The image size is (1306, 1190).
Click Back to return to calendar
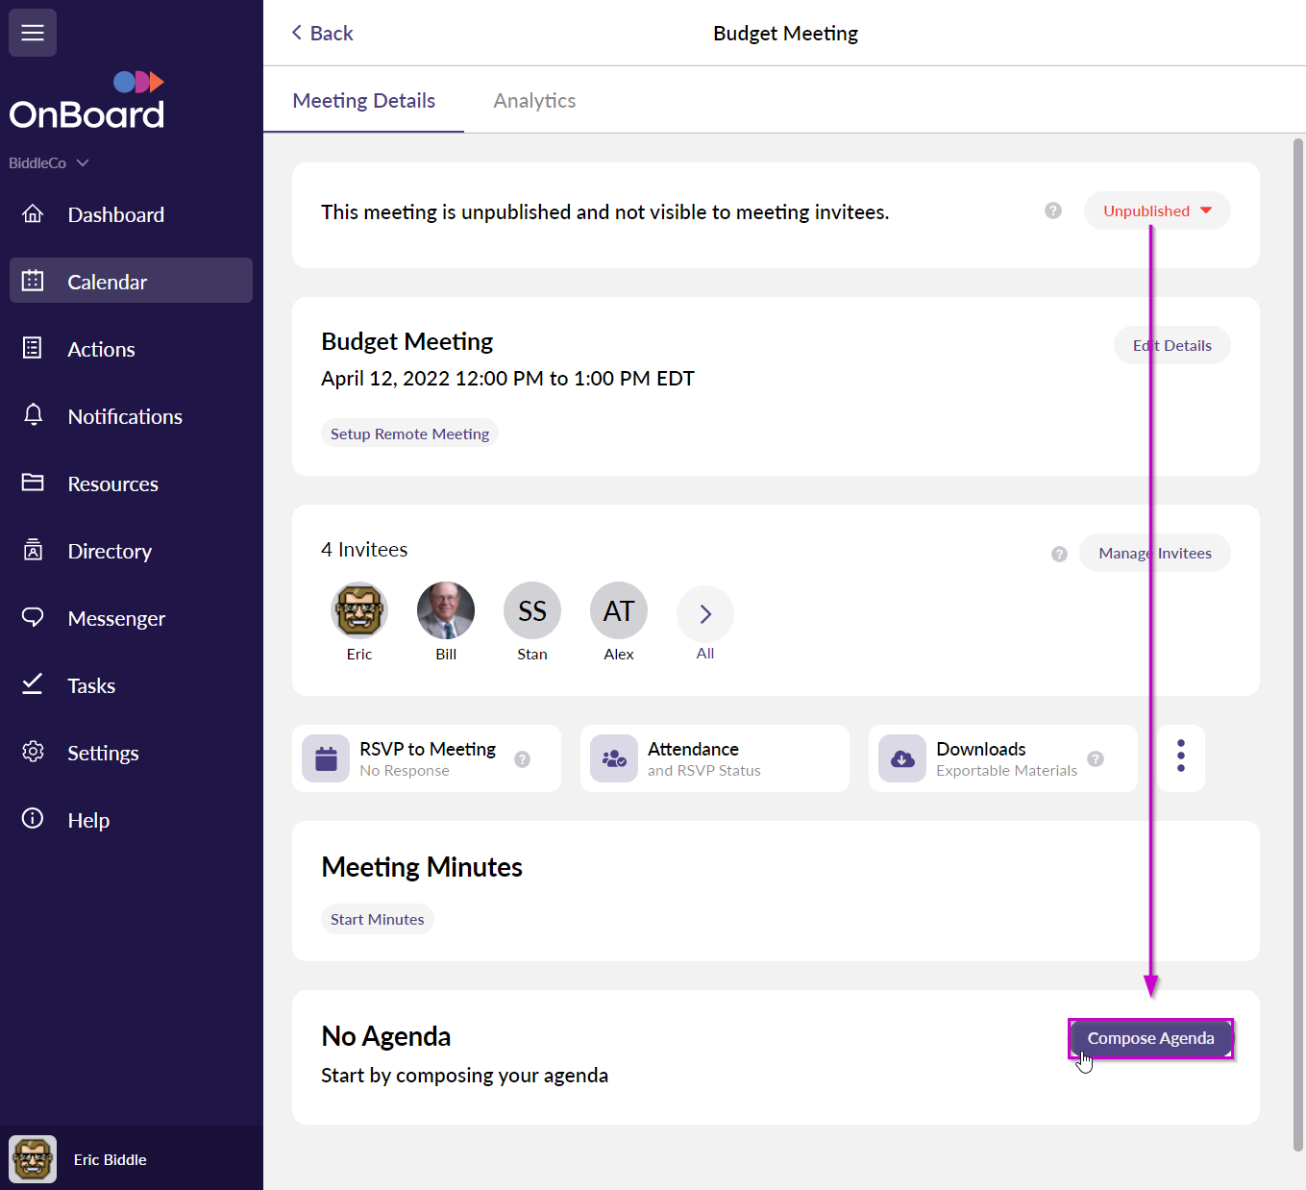(x=322, y=32)
